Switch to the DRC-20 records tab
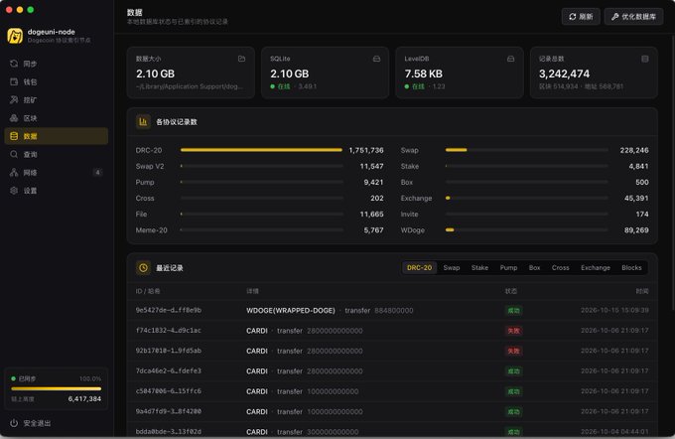Image resolution: width=675 pixels, height=439 pixels. click(419, 267)
